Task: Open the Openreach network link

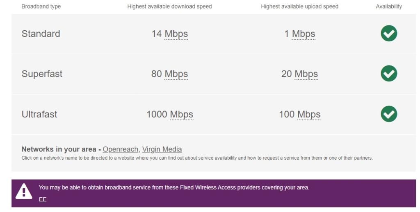Action: [121, 149]
